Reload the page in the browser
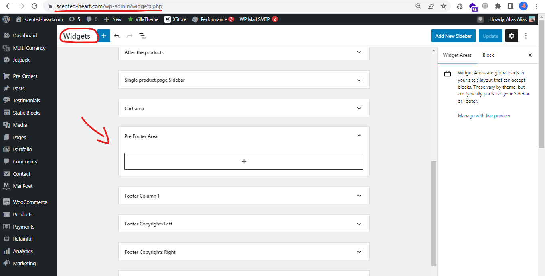 pos(34,6)
